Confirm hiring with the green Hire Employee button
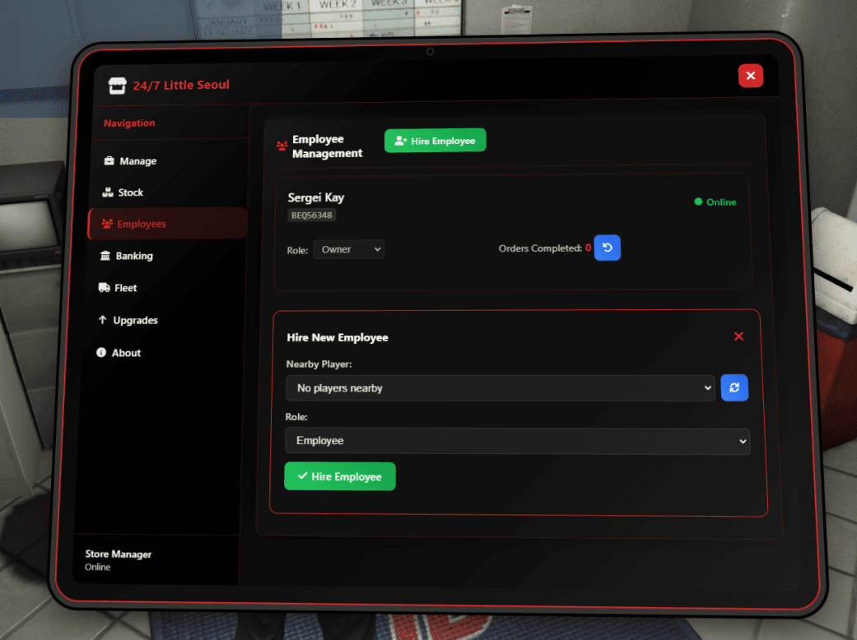 (x=339, y=476)
